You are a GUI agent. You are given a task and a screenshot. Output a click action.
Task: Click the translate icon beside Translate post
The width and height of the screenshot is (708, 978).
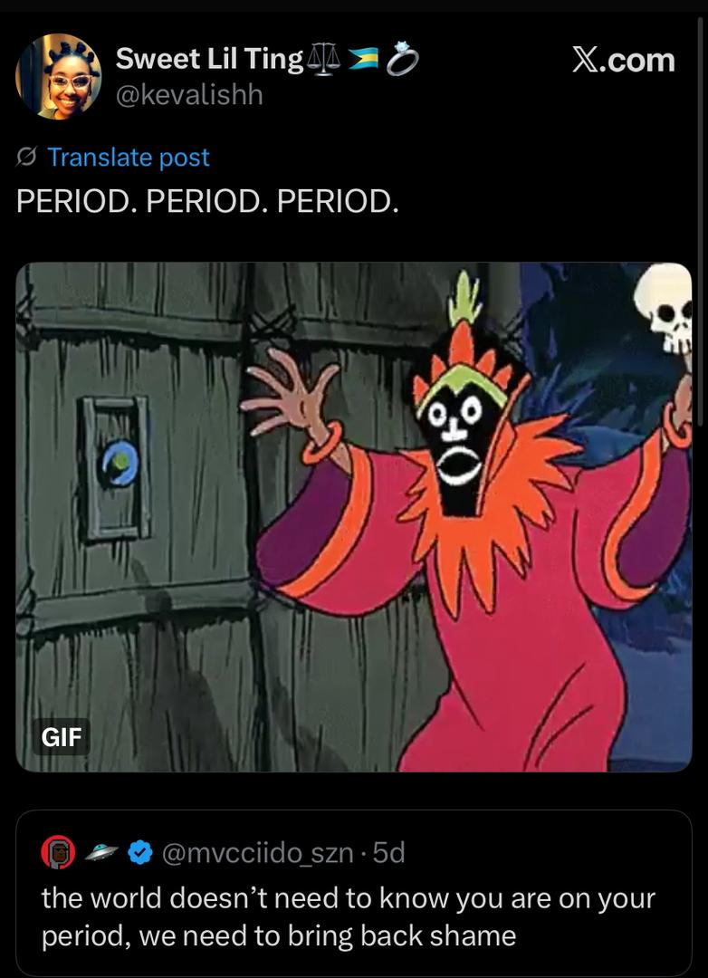27,158
